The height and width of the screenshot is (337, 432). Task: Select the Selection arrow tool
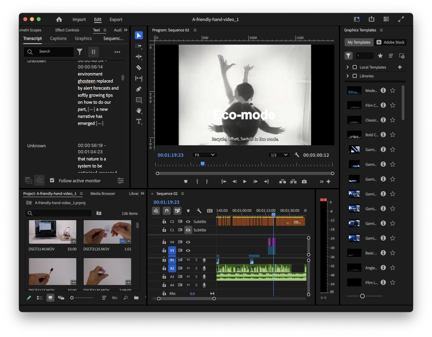point(139,35)
